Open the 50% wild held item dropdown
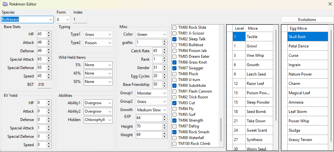Image resolution: width=334 pixels, height=152 pixels. tap(98, 82)
